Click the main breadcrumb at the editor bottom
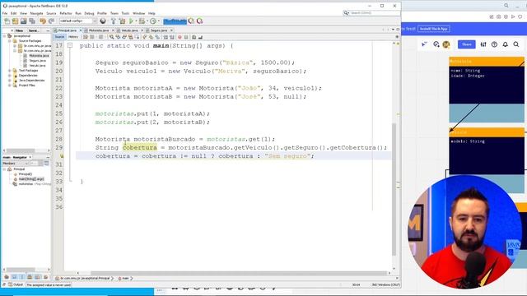 tap(125, 278)
